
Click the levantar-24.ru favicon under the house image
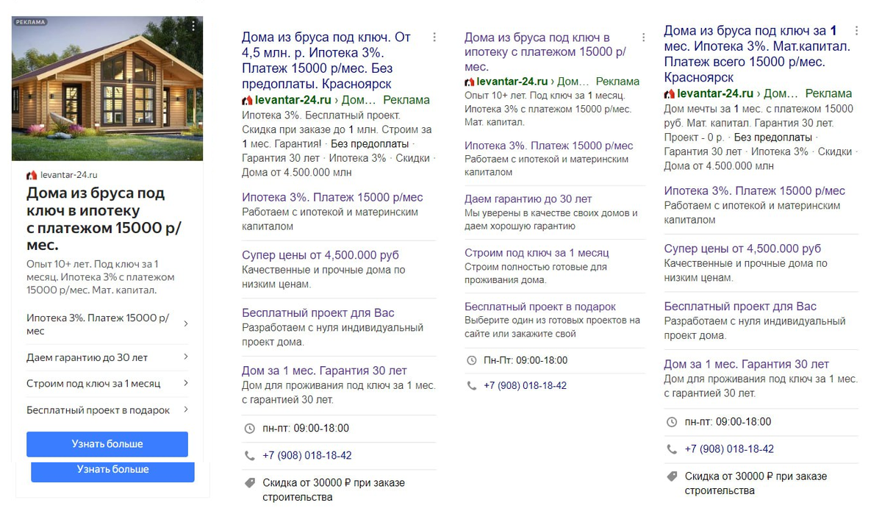tap(32, 175)
